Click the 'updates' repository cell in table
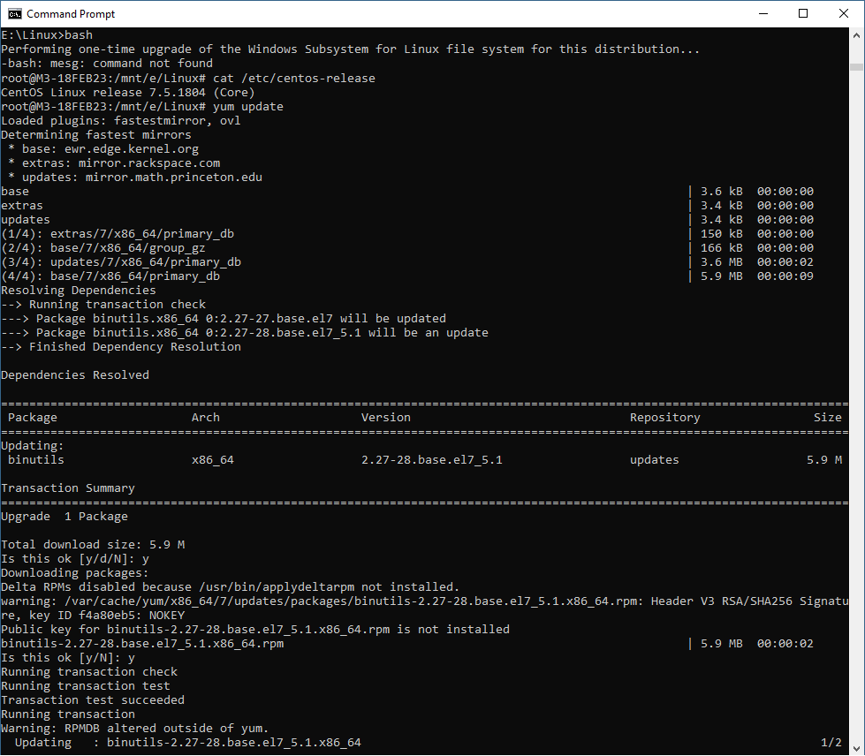This screenshot has width=865, height=756. [x=654, y=460]
